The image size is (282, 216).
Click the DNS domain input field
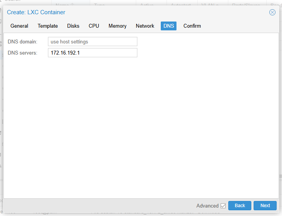[92, 42]
